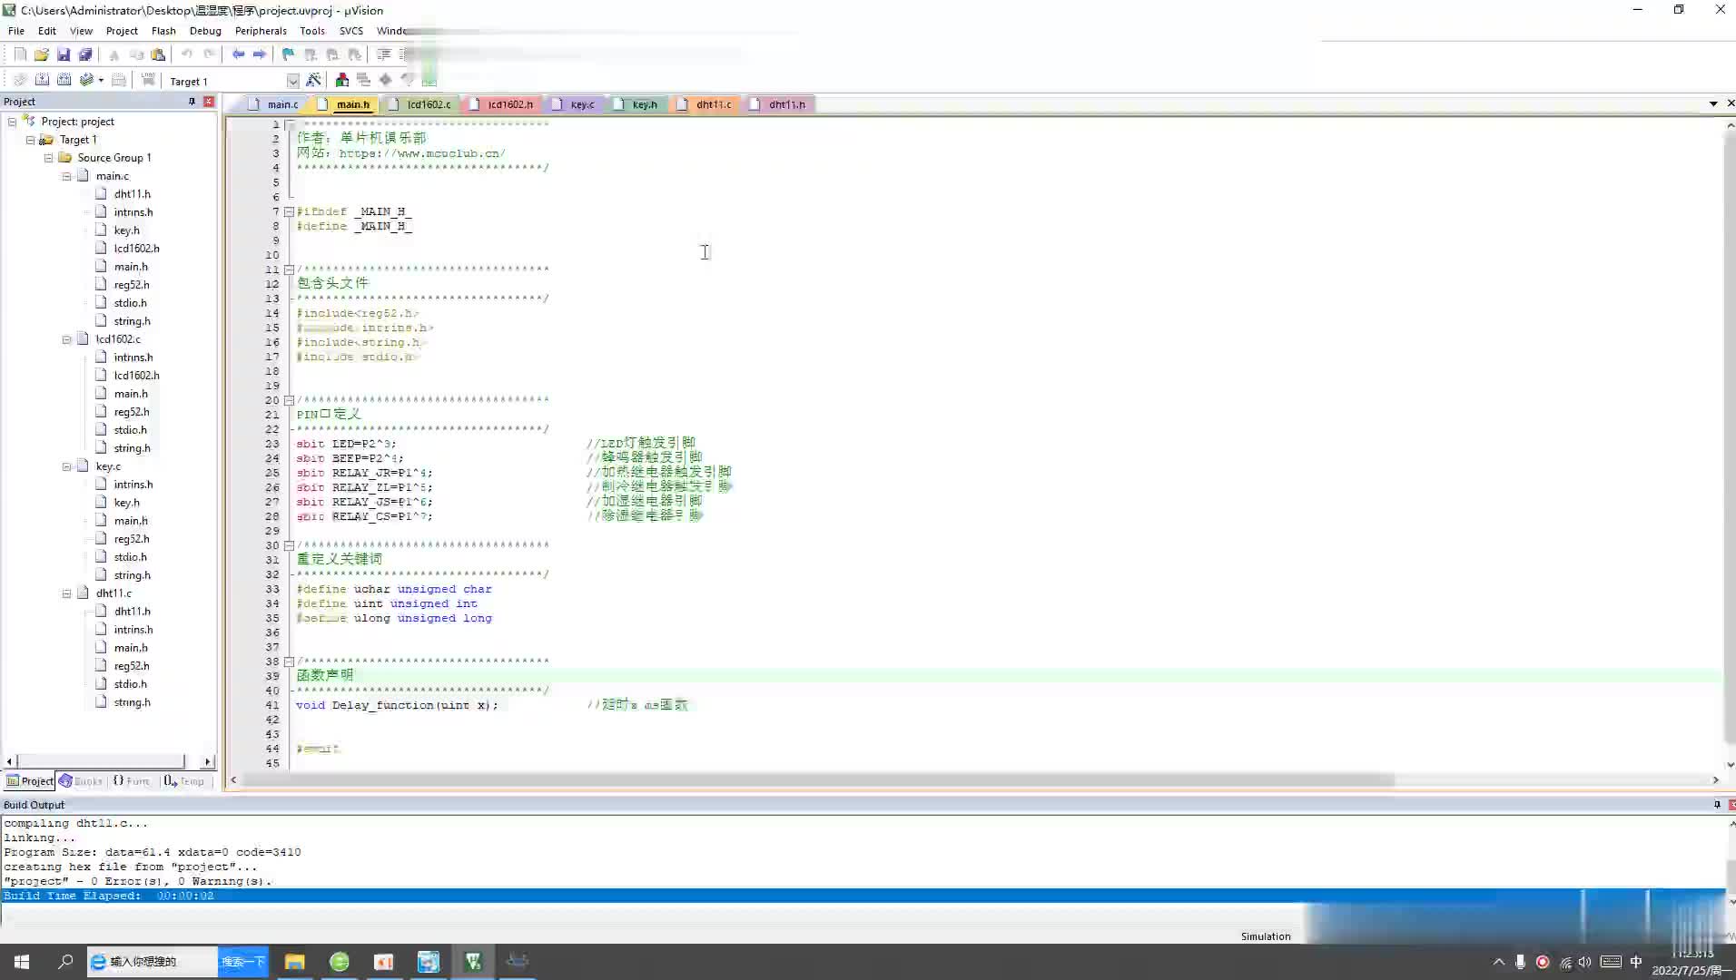Click the Open file folder icon

coord(42,54)
